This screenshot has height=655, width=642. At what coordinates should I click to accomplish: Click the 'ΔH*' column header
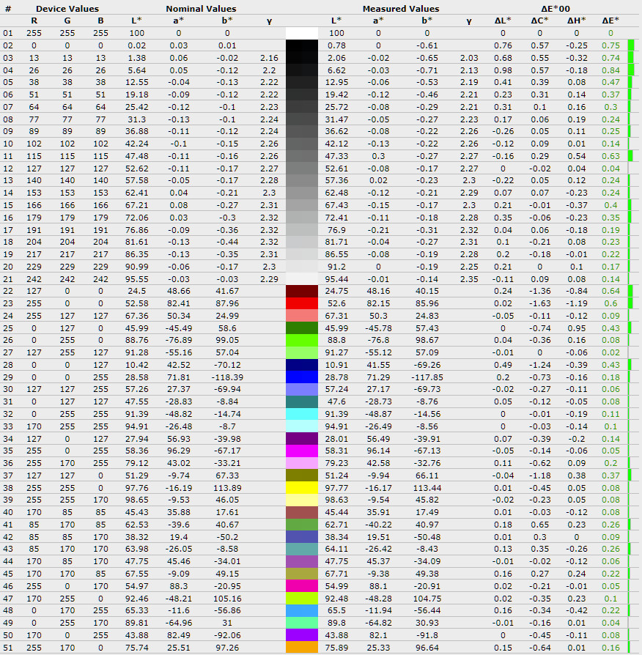tap(576, 21)
